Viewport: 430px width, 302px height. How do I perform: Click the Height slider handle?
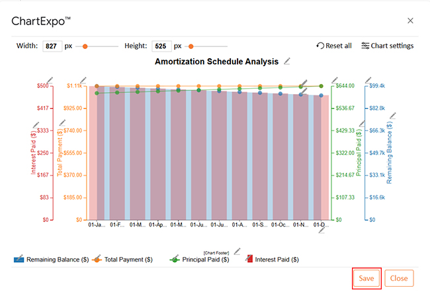191,46
